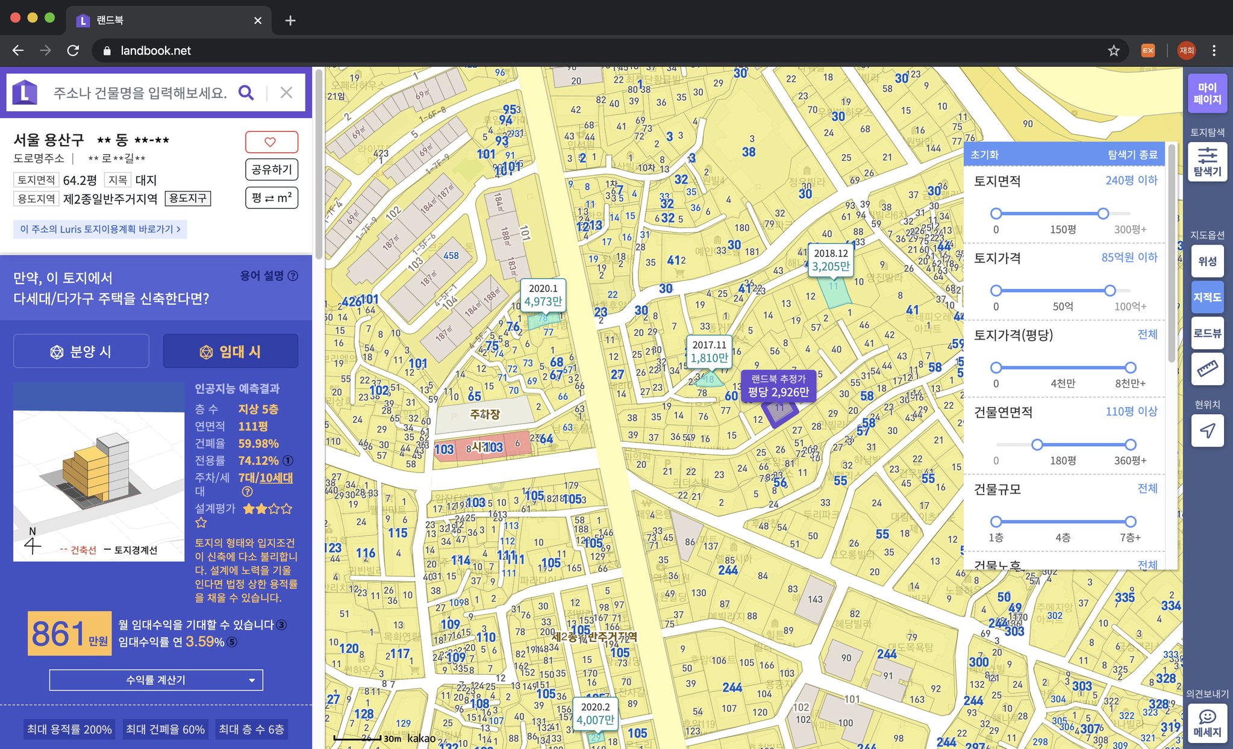Expand the 수익률 계산기 dropdown
Viewport: 1233px width, 749px height.
(x=156, y=680)
